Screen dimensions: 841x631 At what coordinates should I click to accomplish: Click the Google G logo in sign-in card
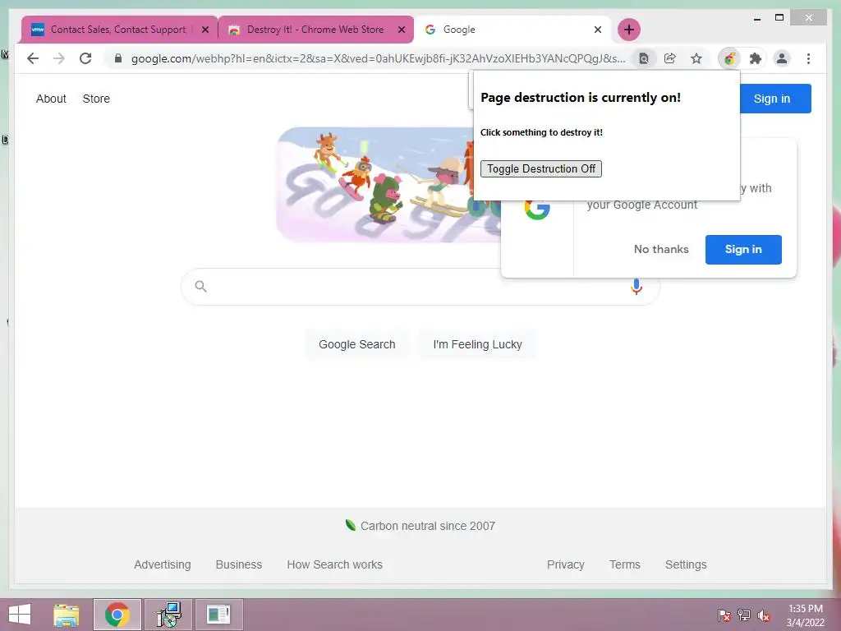[x=537, y=209]
